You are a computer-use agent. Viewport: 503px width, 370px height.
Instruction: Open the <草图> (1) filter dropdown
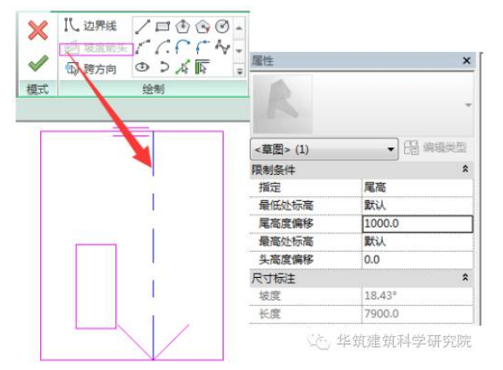pos(324,149)
